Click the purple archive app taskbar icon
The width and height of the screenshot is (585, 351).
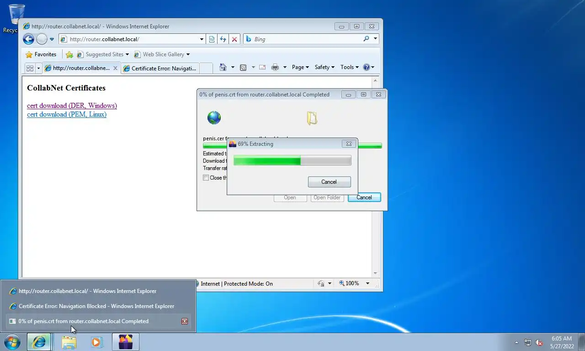point(126,342)
